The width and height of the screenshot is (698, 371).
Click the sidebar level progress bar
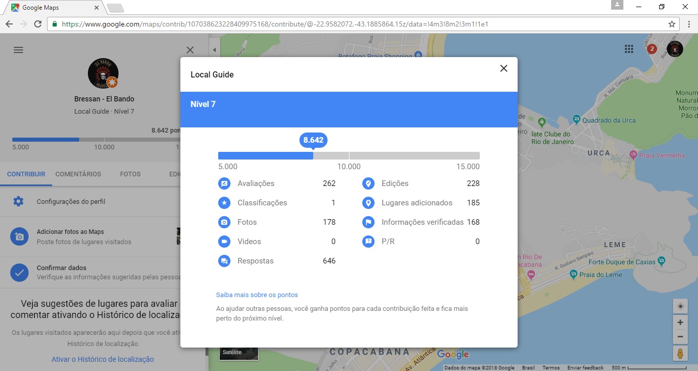coord(96,139)
